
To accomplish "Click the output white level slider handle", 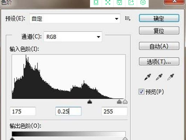I will point(125,139).
